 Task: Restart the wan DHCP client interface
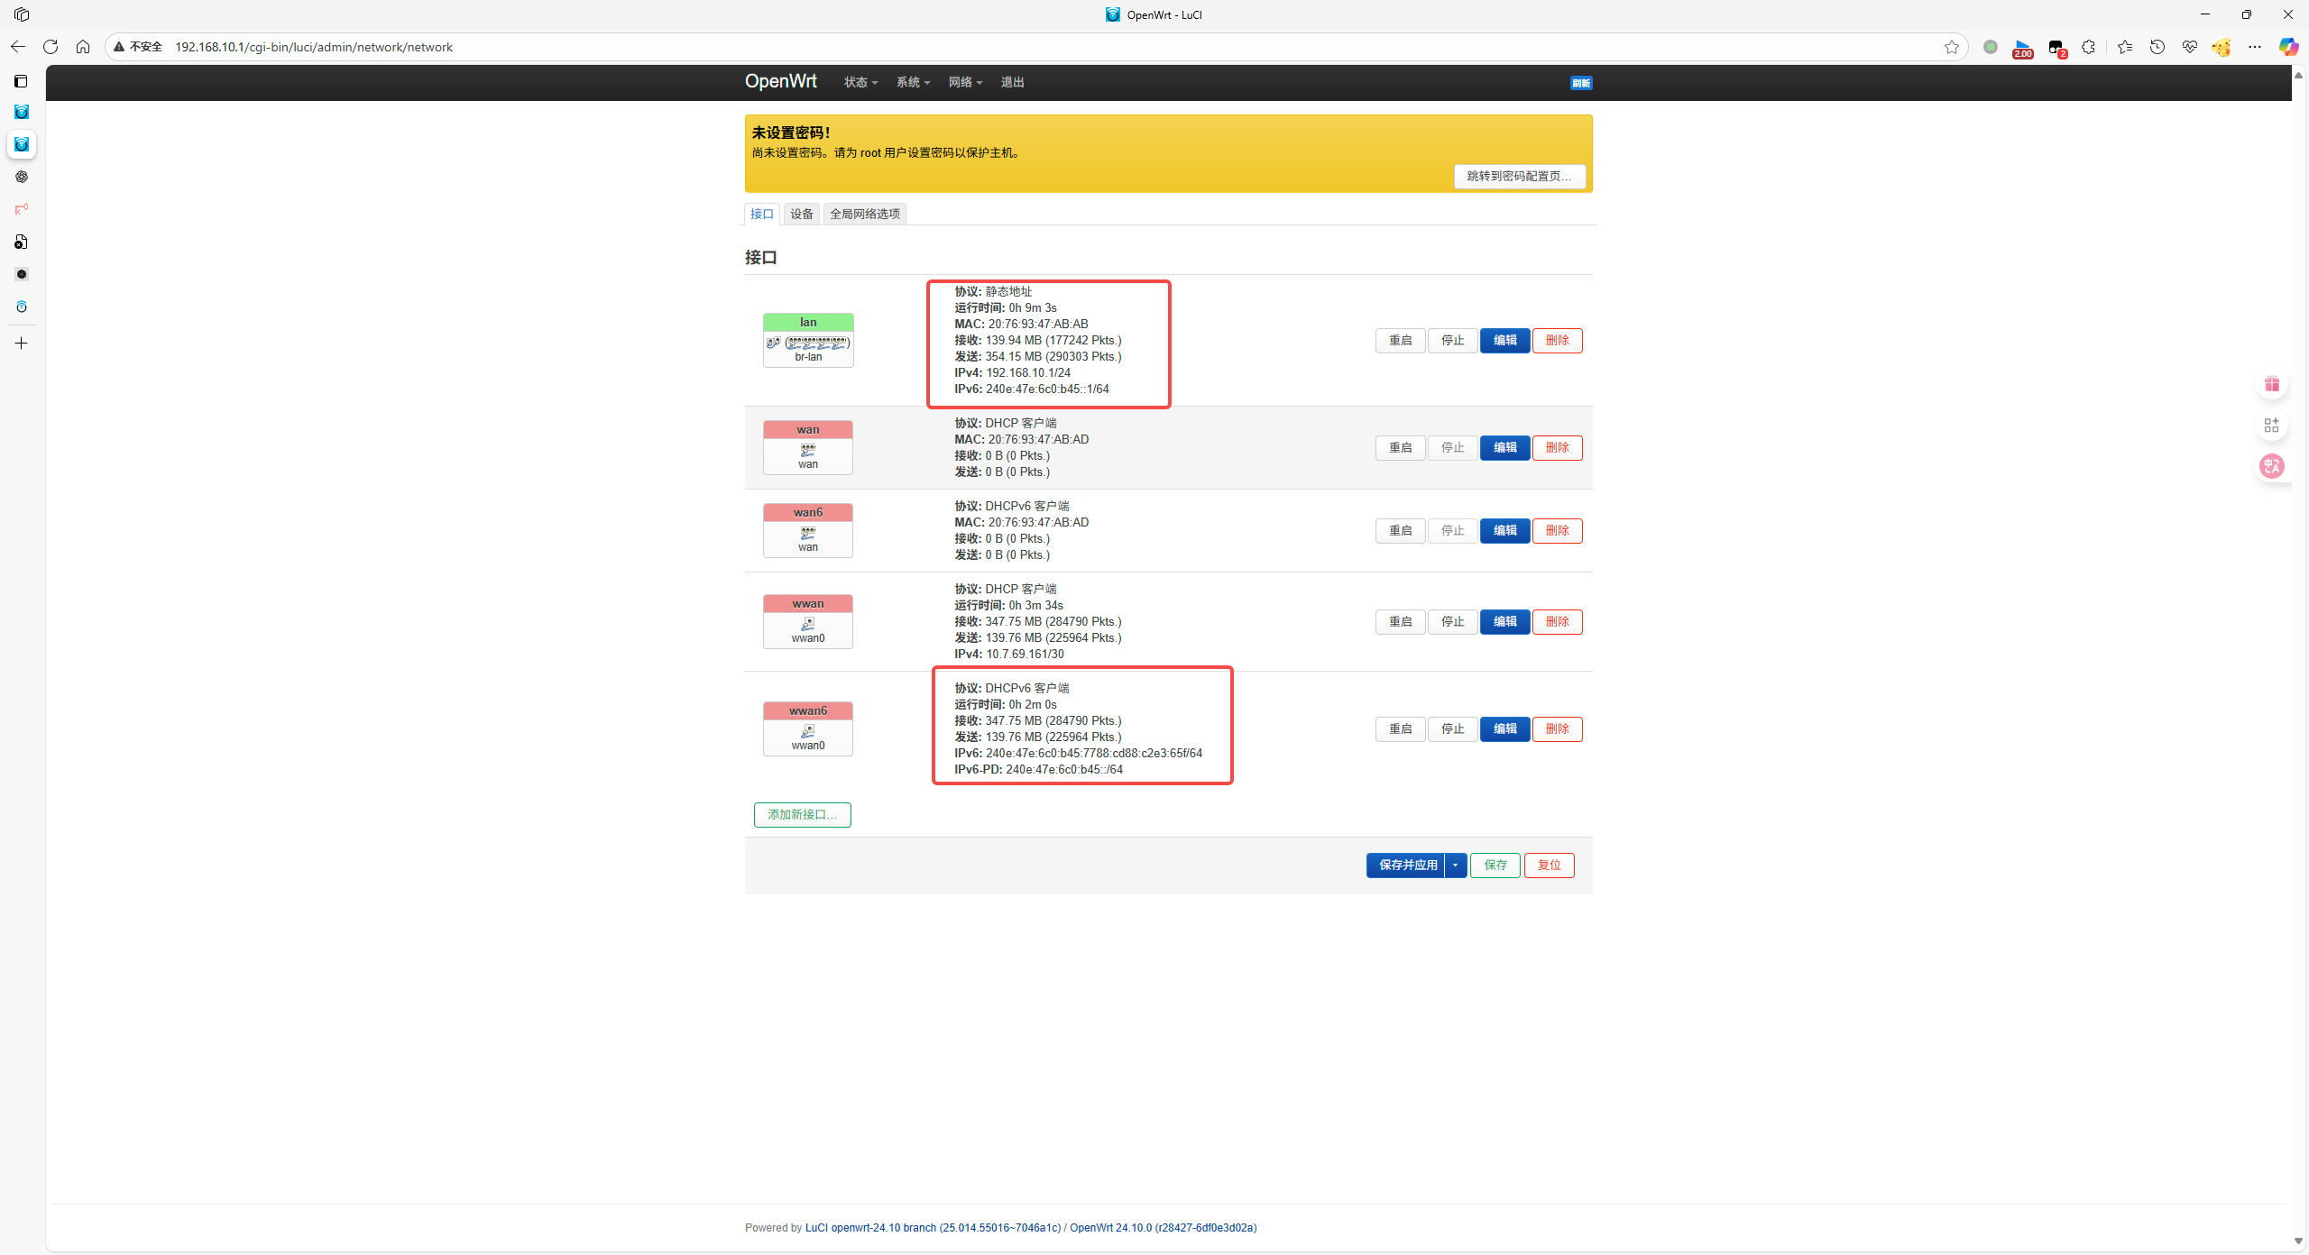click(x=1400, y=447)
